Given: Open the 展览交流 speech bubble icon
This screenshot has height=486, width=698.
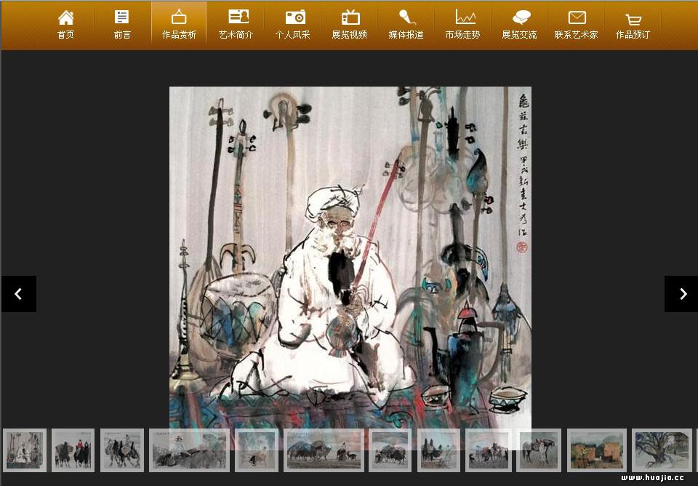Looking at the screenshot, I should click(521, 17).
